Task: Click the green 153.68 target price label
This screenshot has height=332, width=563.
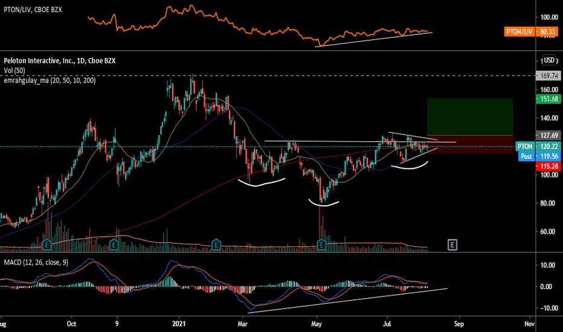Action: pyautogui.click(x=548, y=99)
